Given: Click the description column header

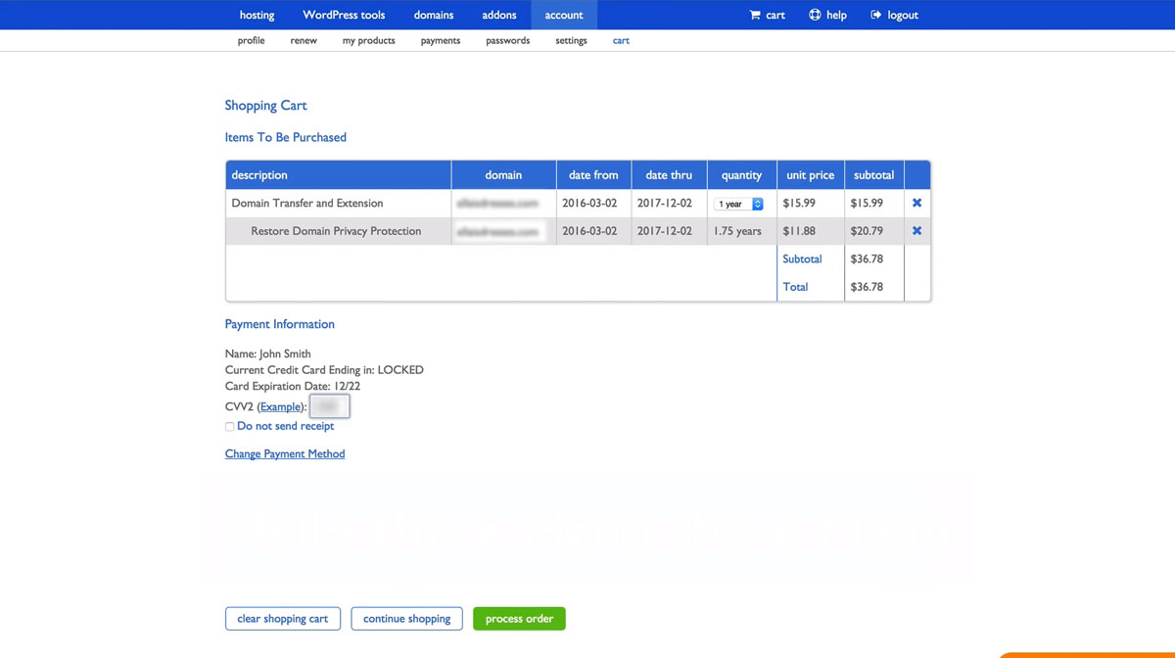Looking at the screenshot, I should [x=339, y=175].
